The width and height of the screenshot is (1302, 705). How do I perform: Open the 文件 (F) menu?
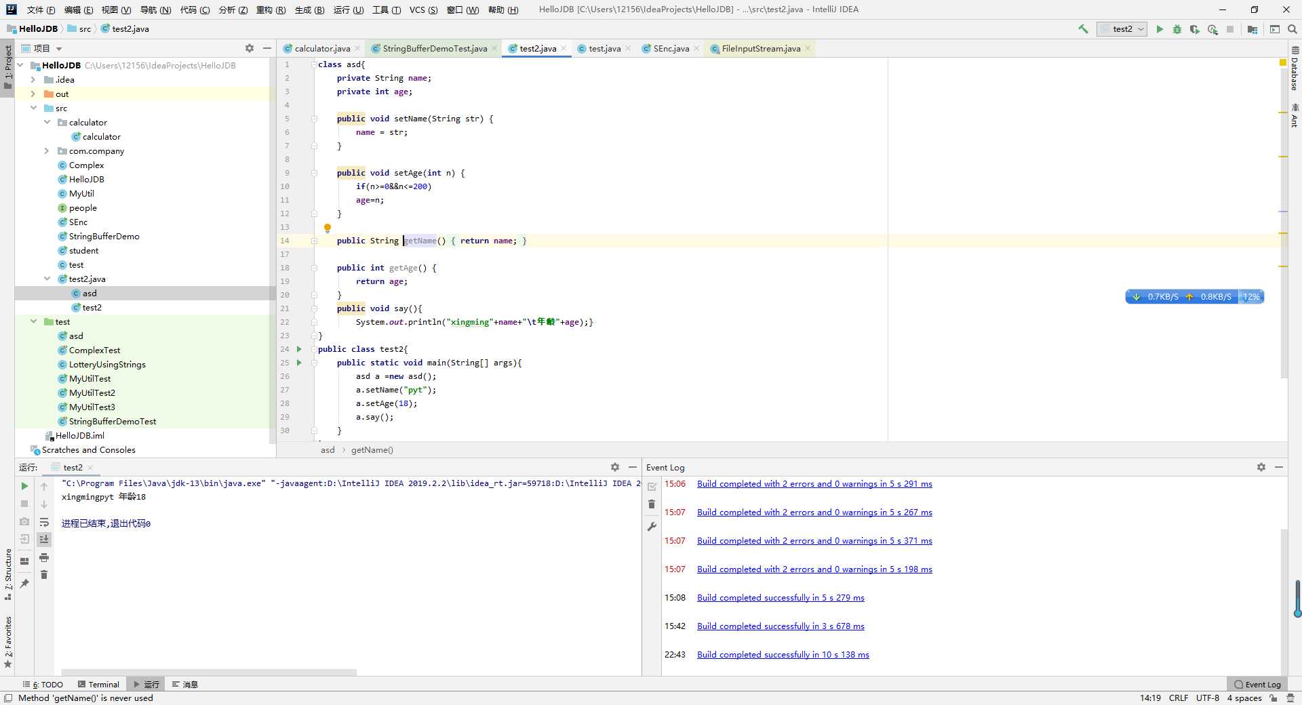click(x=41, y=9)
